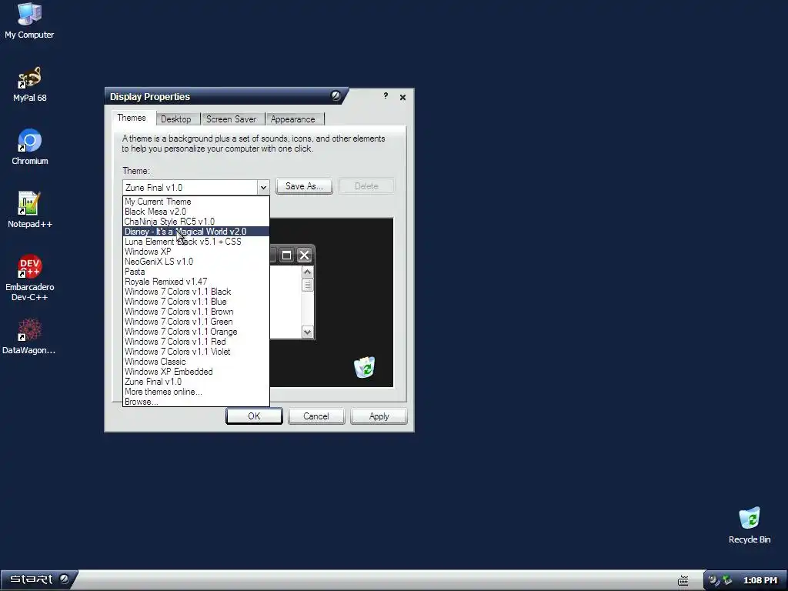Viewport: 788px width, 591px height.
Task: Collapse the Theme dropdown arrow
Action: [263, 188]
